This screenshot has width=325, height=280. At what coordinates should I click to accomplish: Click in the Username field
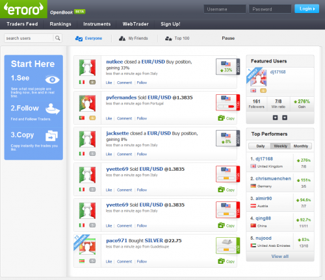(x=225, y=9)
